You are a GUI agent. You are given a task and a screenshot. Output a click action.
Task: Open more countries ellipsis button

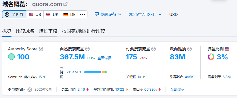(x=83, y=14)
